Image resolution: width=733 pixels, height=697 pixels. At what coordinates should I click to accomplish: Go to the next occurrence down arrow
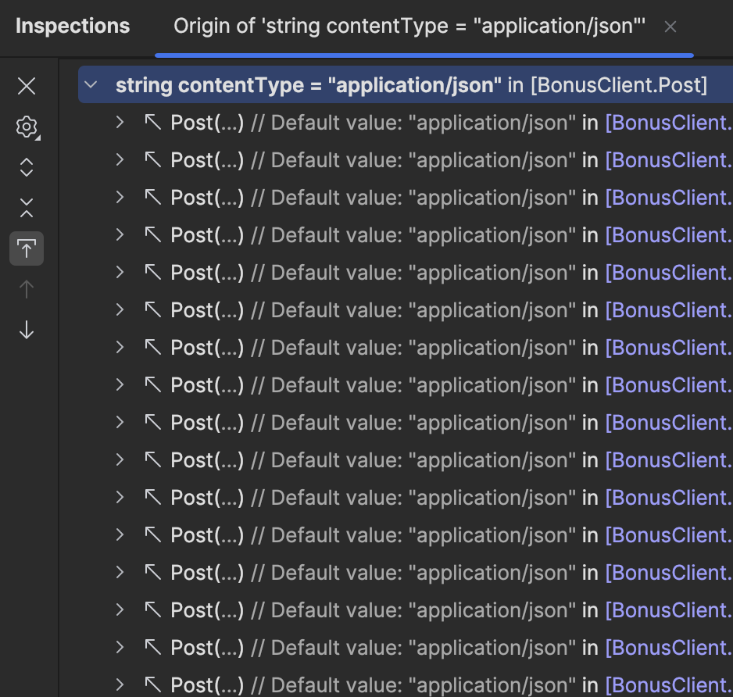point(27,330)
